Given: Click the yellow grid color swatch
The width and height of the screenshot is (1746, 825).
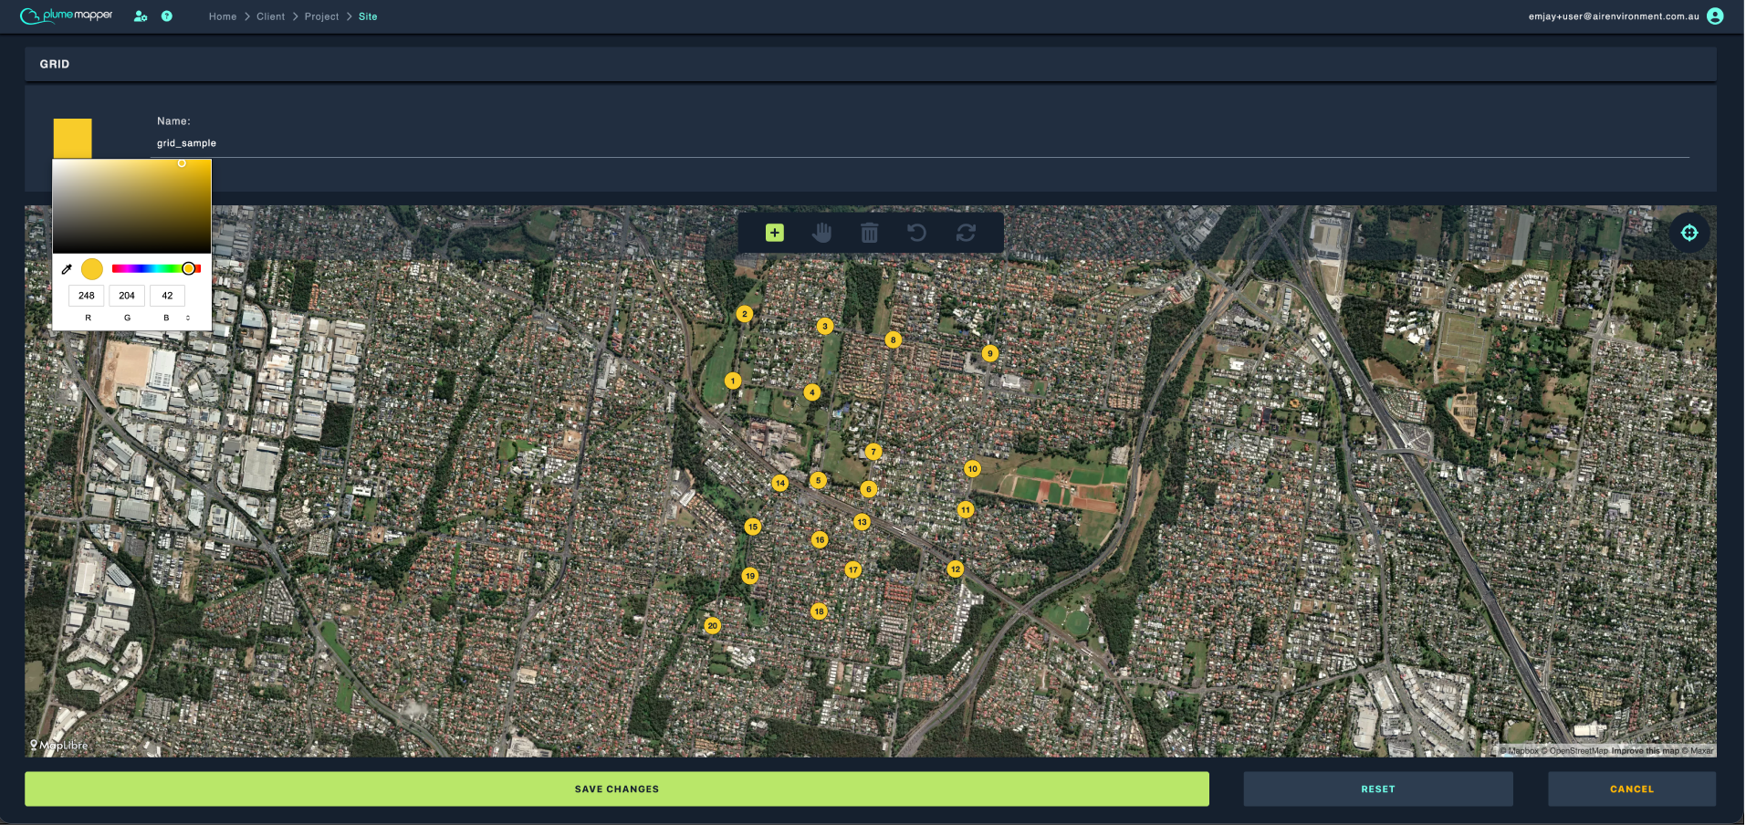Looking at the screenshot, I should [73, 138].
